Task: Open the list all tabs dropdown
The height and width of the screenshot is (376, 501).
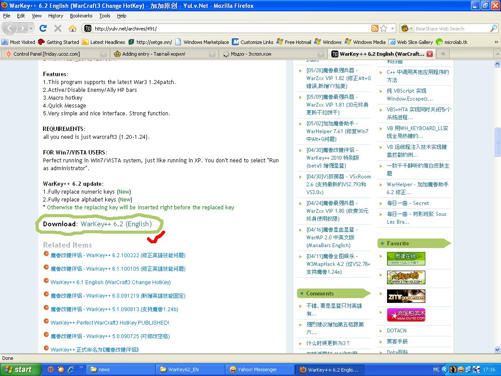Action: [x=497, y=54]
